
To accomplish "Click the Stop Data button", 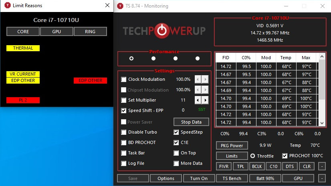I will (191, 122).
